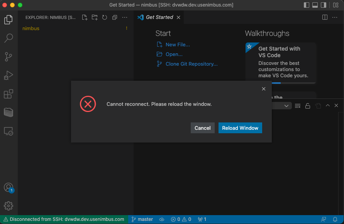Click the Explorer: Nimbus panel title

coord(51,17)
